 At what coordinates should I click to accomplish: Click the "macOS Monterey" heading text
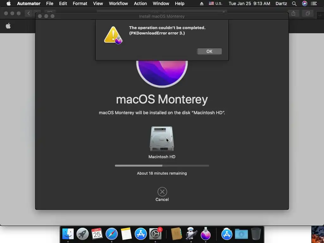click(x=162, y=99)
